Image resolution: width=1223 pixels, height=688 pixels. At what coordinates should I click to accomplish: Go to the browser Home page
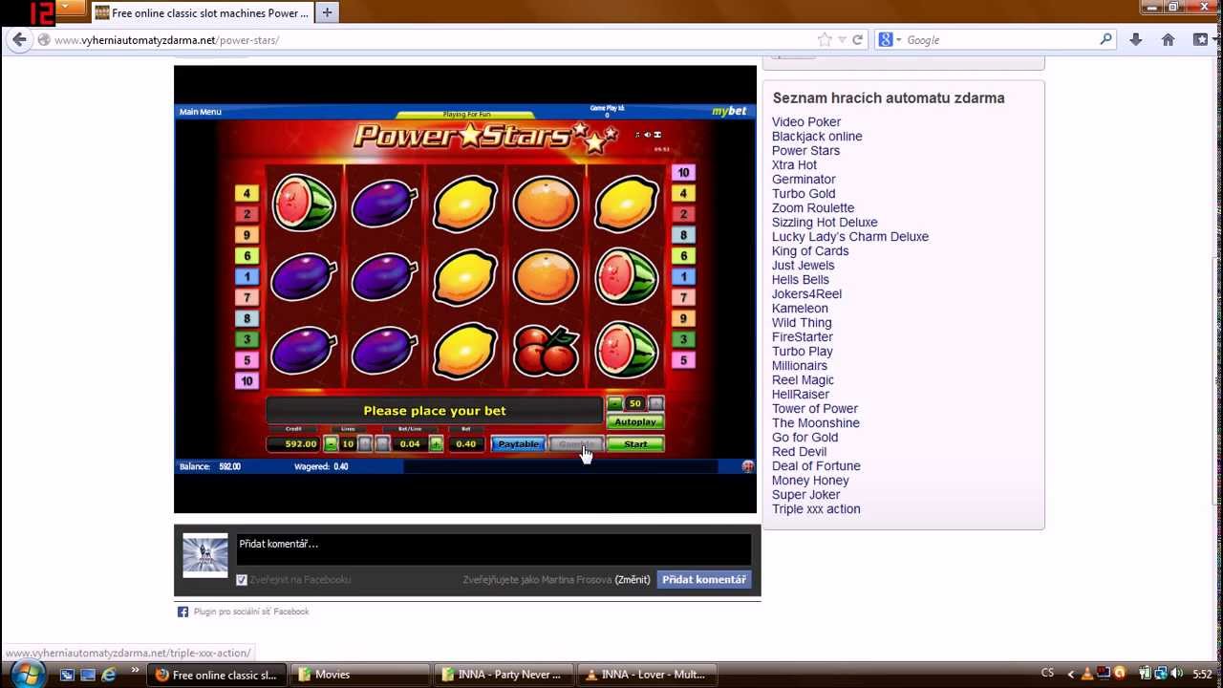tap(1168, 40)
